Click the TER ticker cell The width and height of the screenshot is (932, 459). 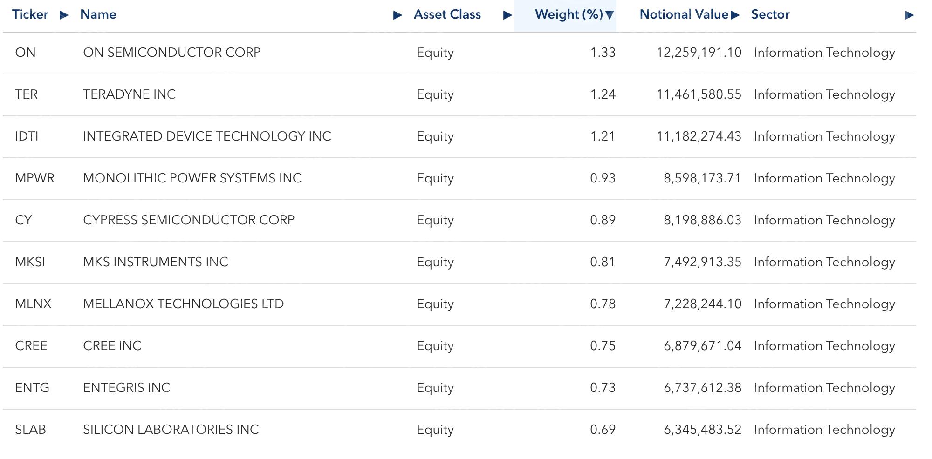point(26,94)
